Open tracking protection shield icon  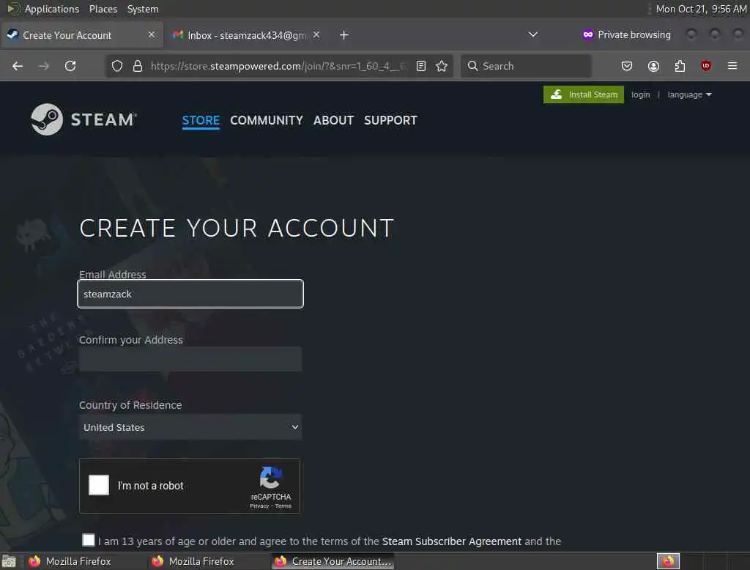117,66
